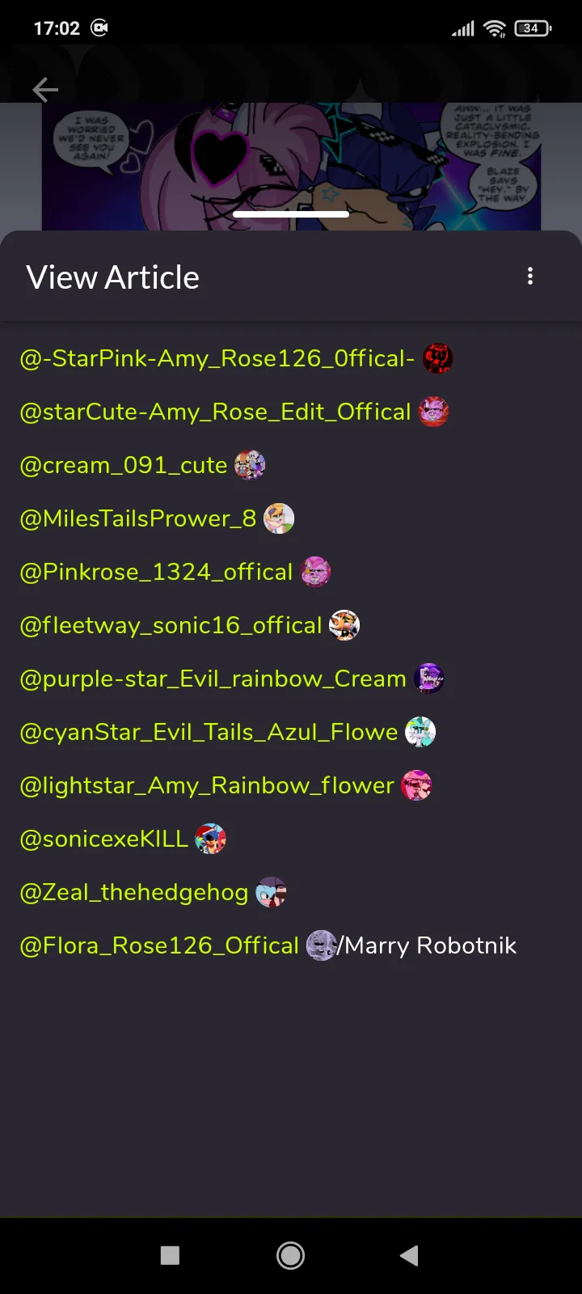Open avatar beside sonicexeKILL
The width and height of the screenshot is (582, 1294).
pos(211,839)
